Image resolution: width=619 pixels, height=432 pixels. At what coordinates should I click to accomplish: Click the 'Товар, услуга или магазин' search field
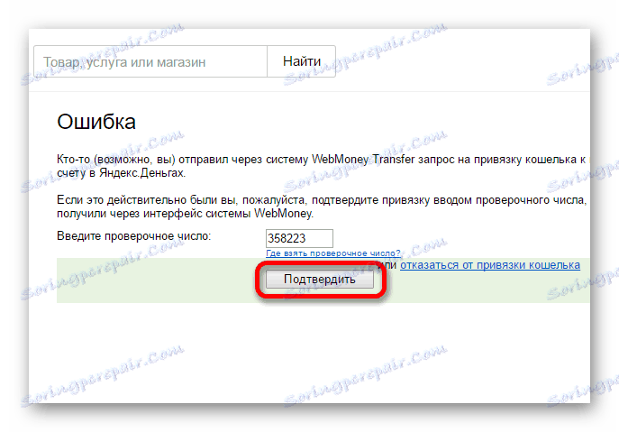coord(150,61)
